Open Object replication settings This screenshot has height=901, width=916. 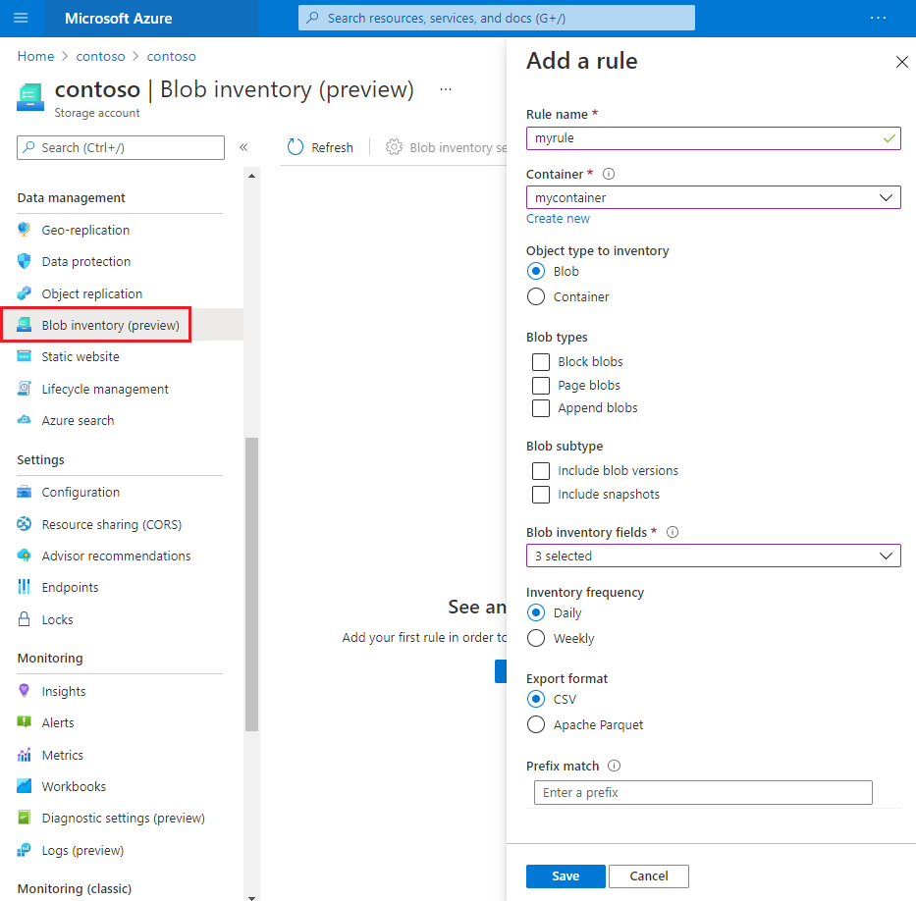point(92,292)
